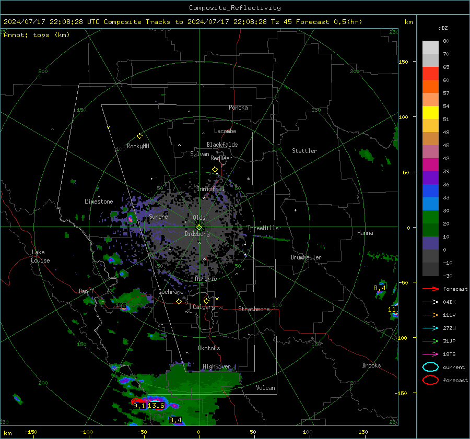Click the Sylvan label

coord(199,154)
